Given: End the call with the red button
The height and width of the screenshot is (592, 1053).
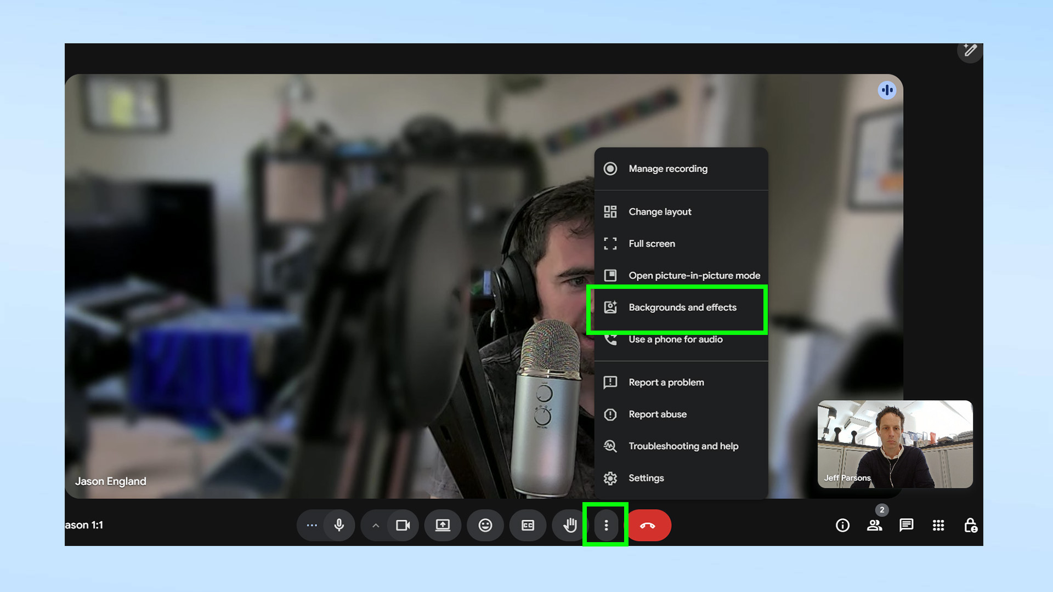Looking at the screenshot, I should pyautogui.click(x=649, y=525).
